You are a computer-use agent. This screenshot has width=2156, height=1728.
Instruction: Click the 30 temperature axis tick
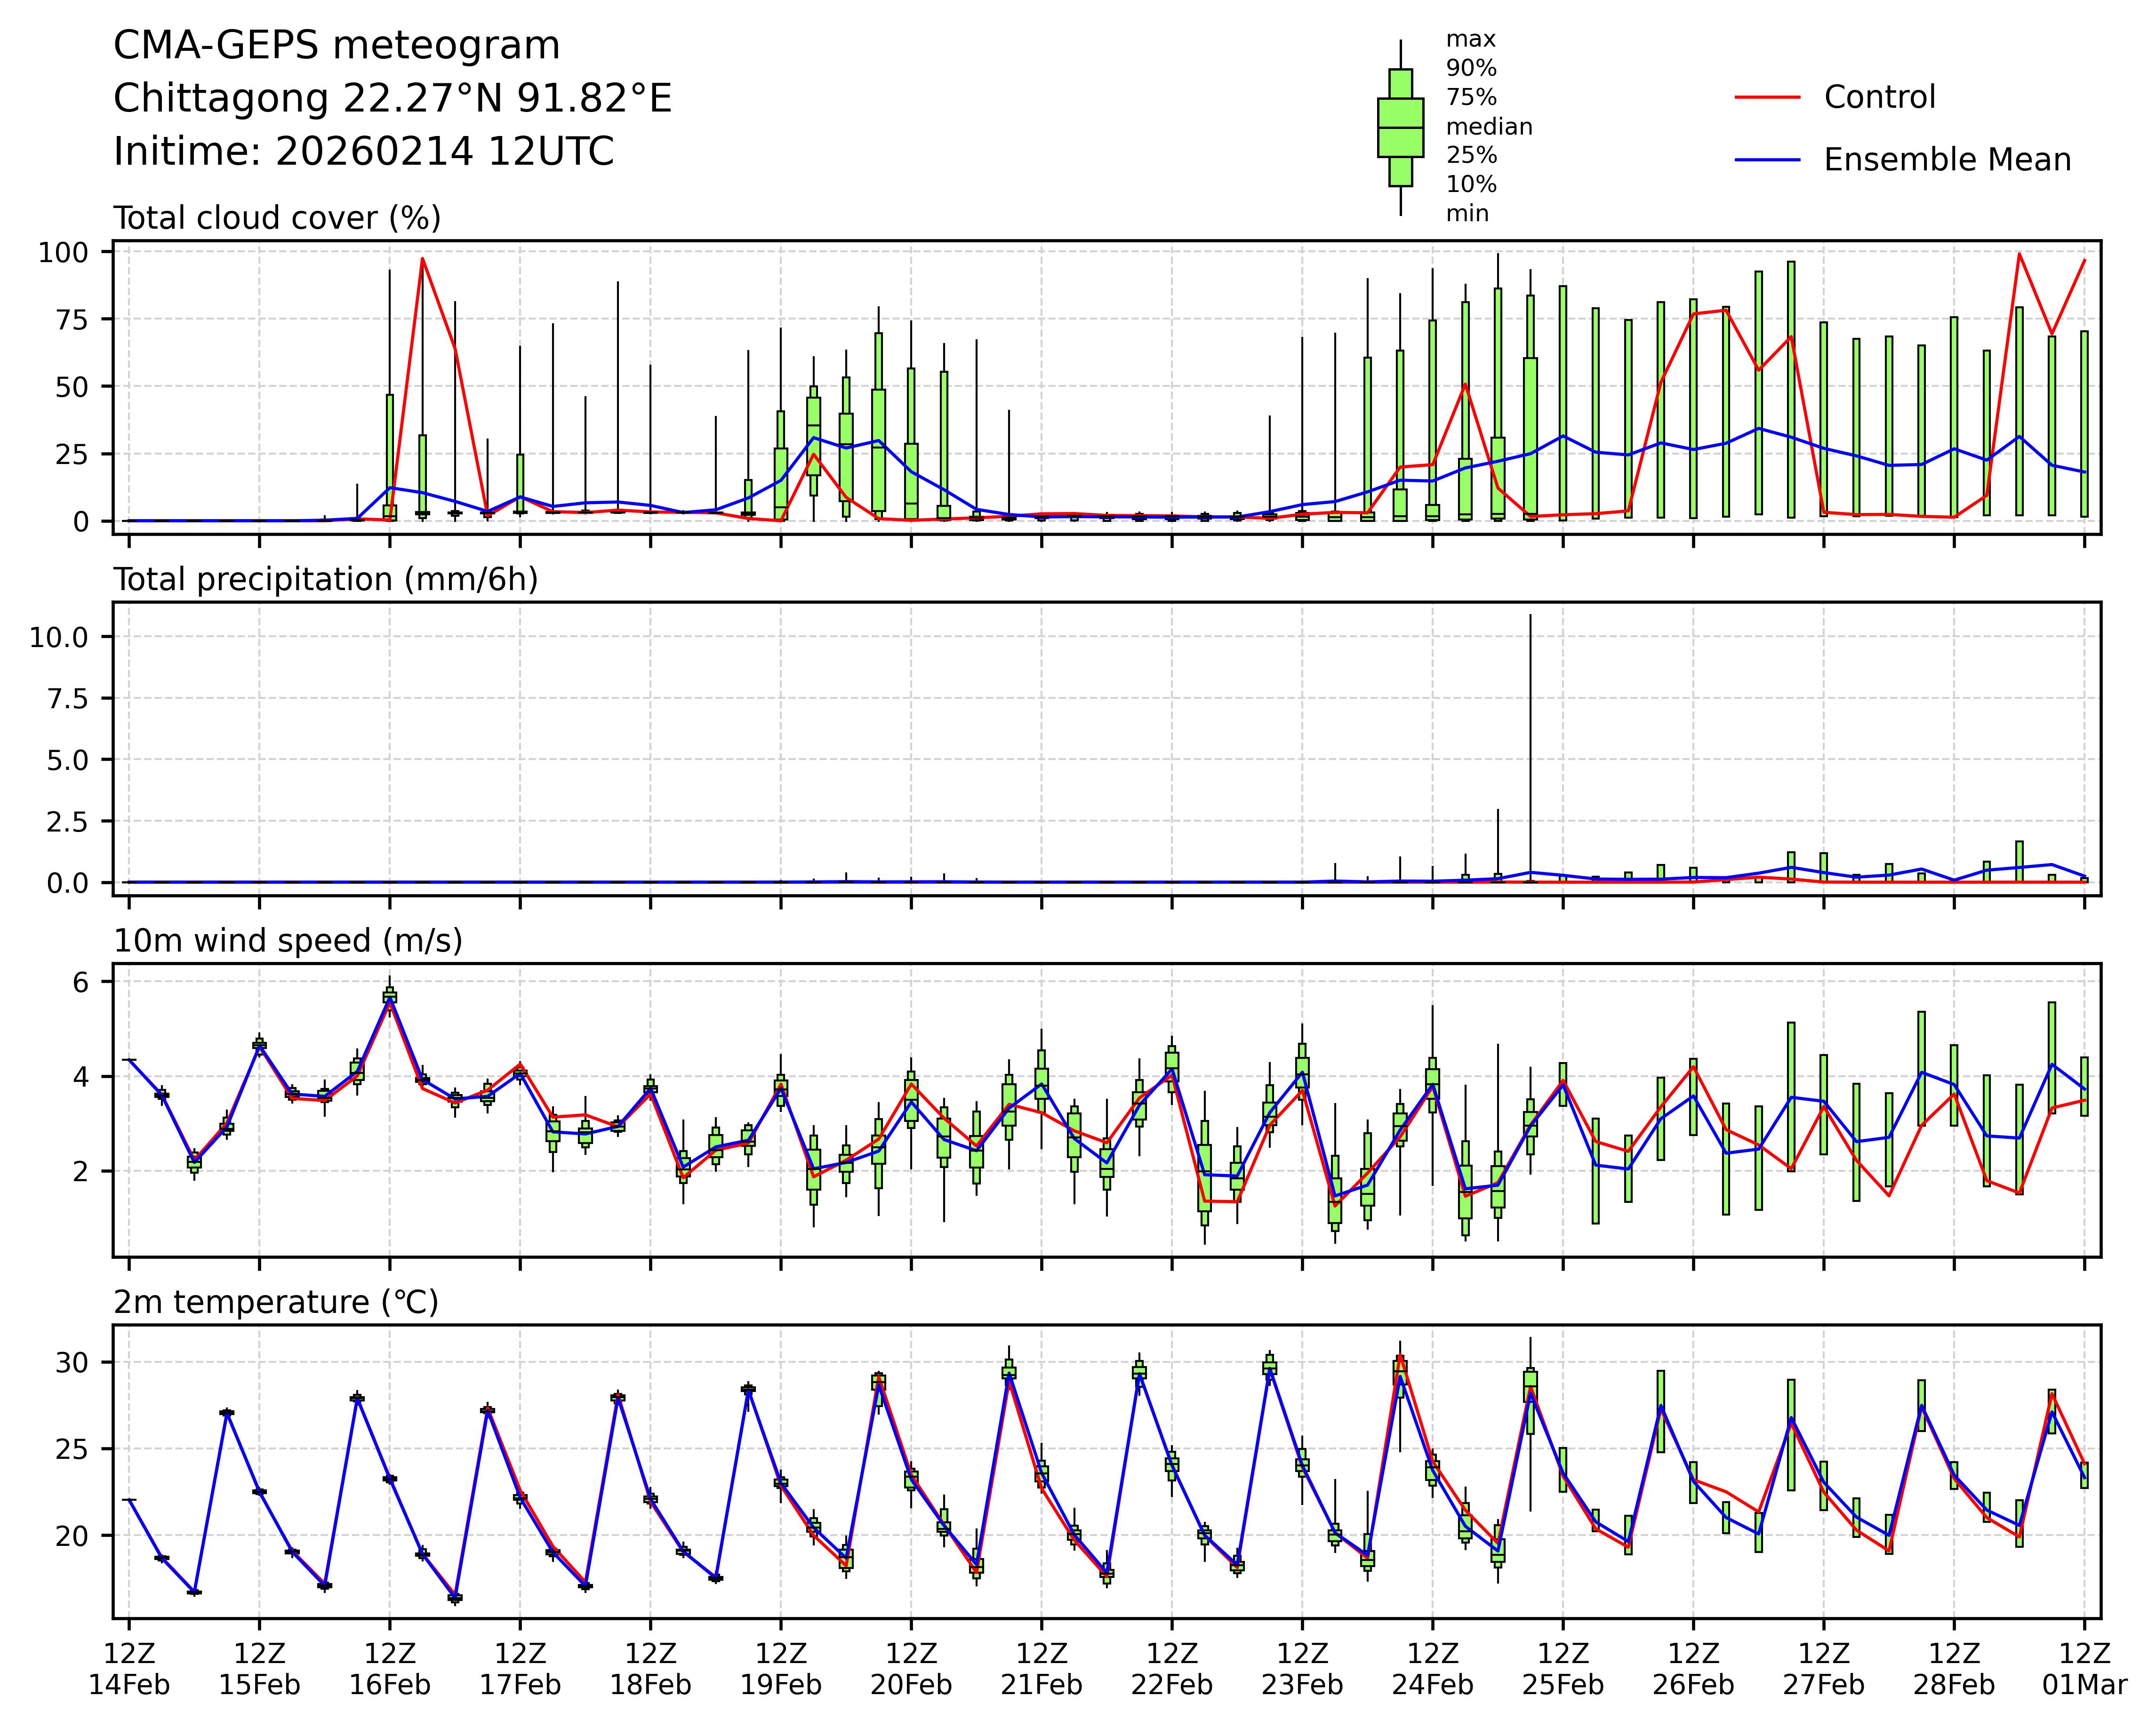click(71, 1363)
